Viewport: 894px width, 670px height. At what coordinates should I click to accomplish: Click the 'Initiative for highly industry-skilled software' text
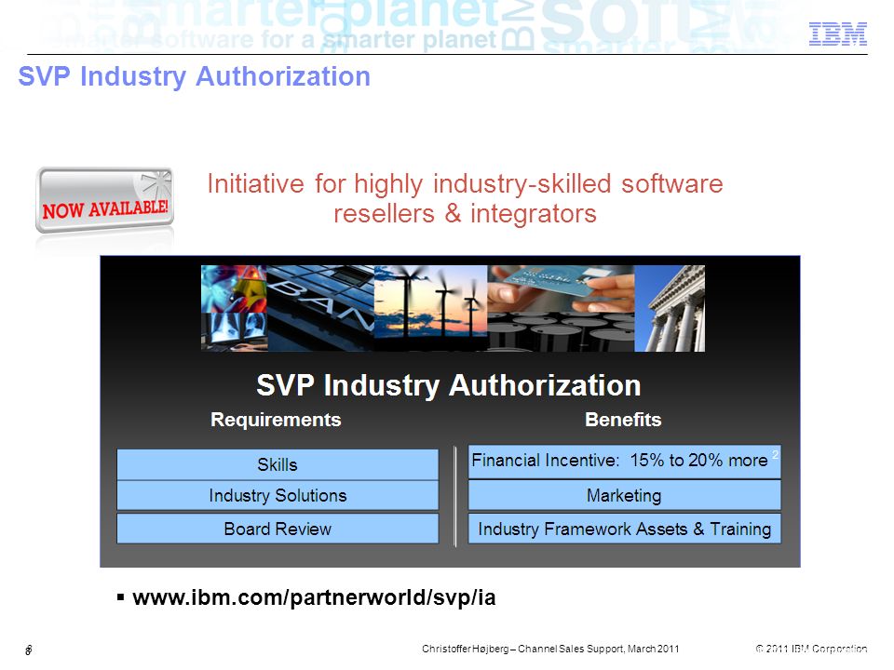tap(466, 184)
